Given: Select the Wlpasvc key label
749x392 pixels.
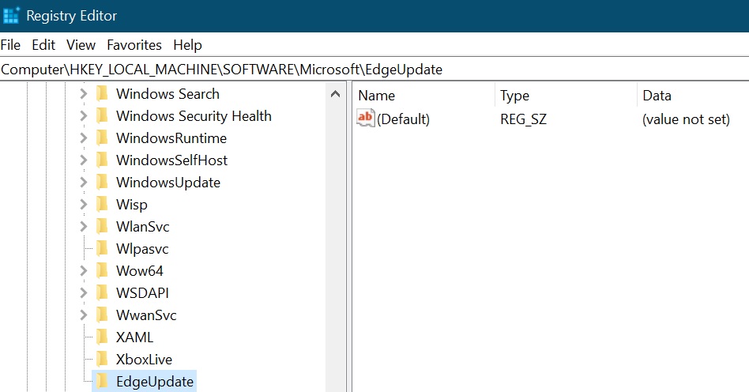Looking at the screenshot, I should [x=142, y=249].
